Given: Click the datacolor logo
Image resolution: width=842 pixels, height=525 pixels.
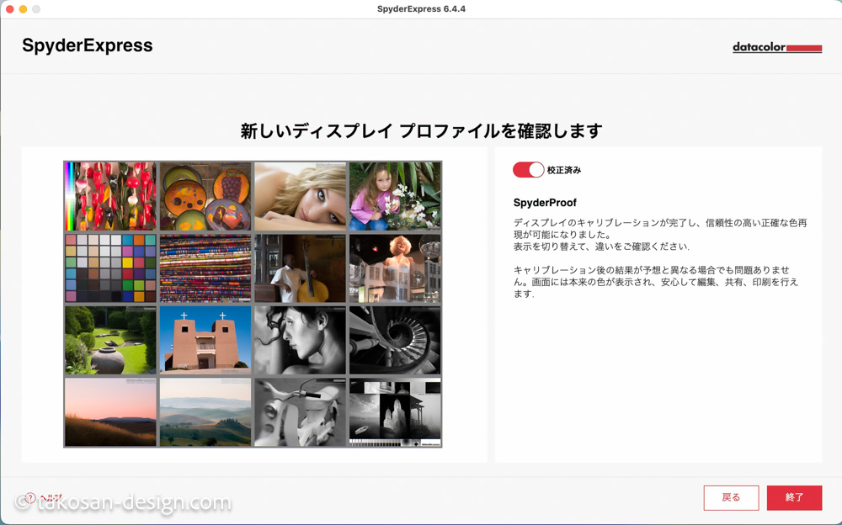Looking at the screenshot, I should coord(776,48).
